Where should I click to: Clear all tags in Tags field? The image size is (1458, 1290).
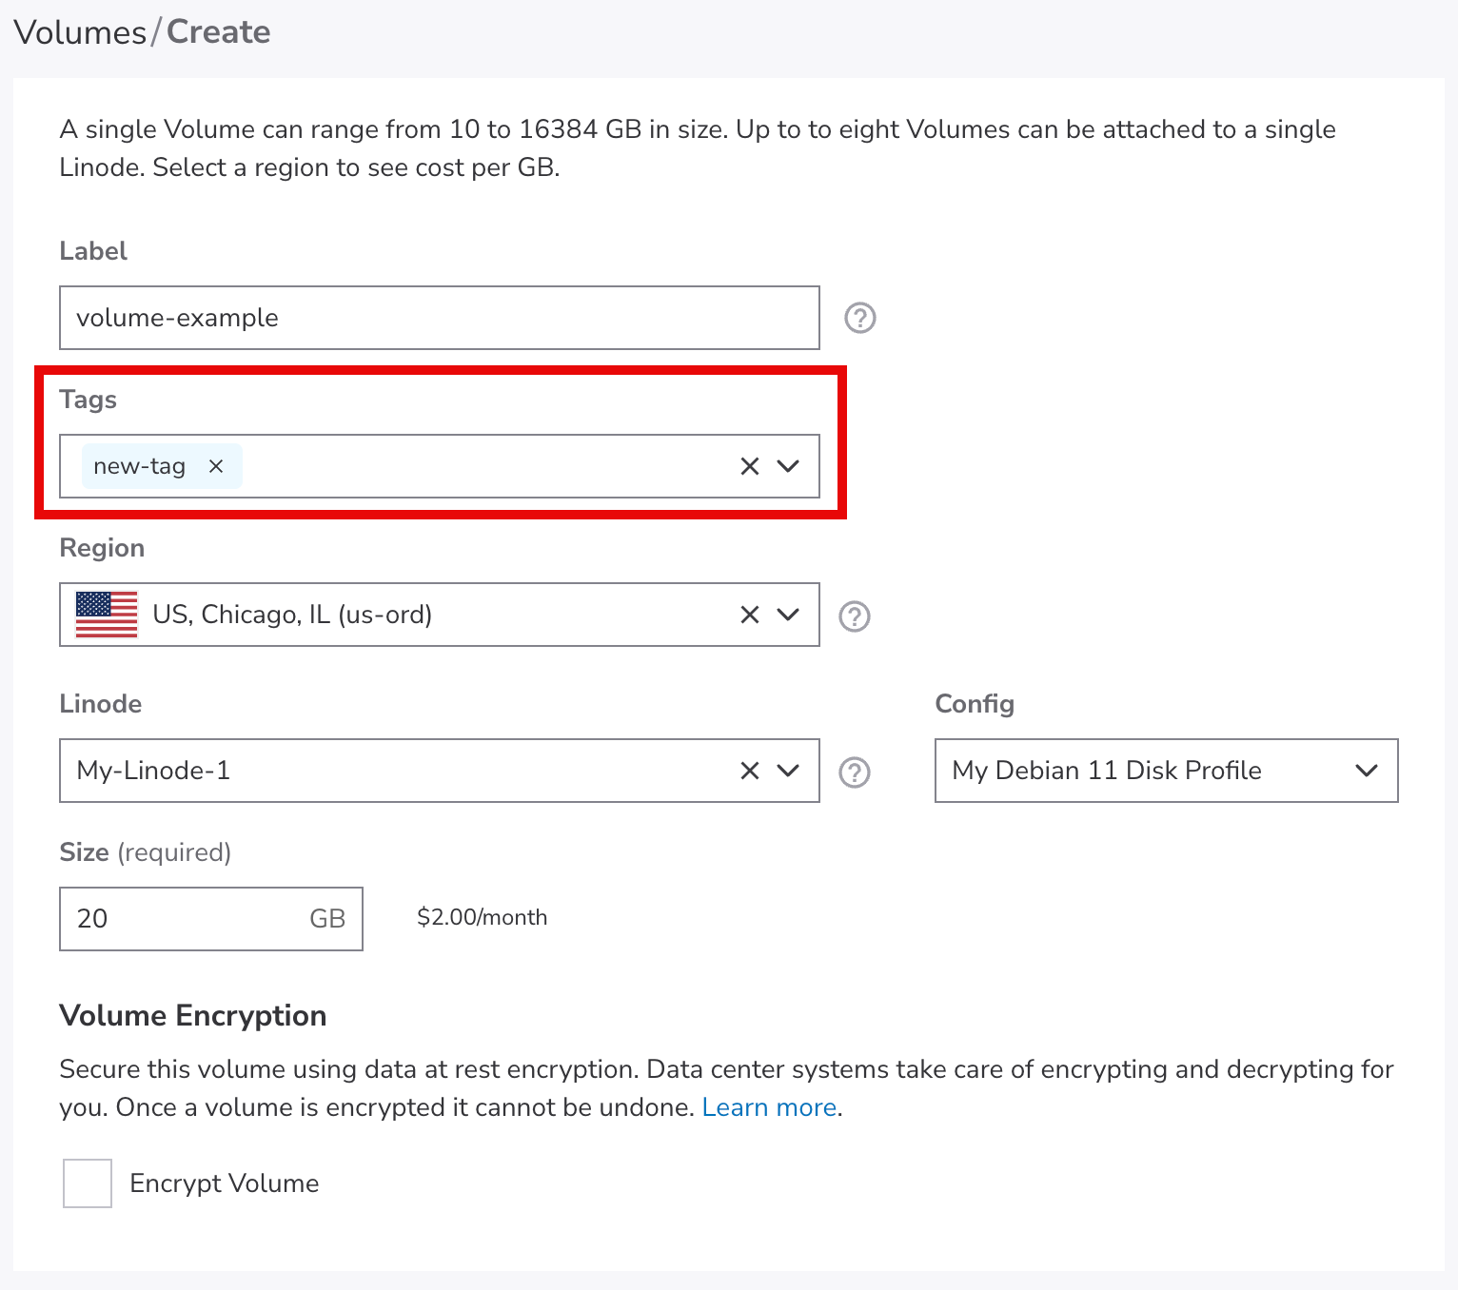[x=750, y=466]
